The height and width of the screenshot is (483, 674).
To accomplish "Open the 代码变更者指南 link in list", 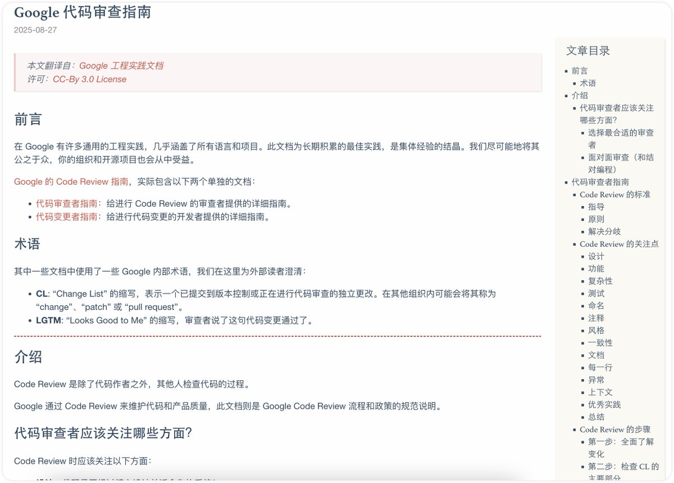I will pos(67,217).
